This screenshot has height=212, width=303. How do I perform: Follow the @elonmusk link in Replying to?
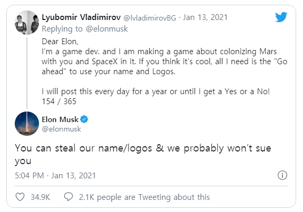pyautogui.click(x=106, y=29)
